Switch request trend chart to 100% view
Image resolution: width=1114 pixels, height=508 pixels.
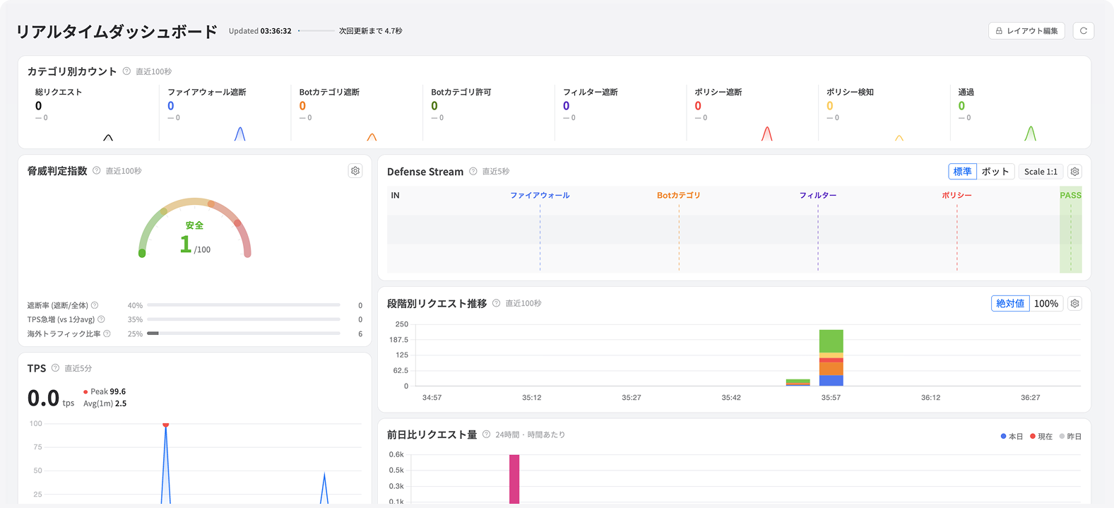1046,303
